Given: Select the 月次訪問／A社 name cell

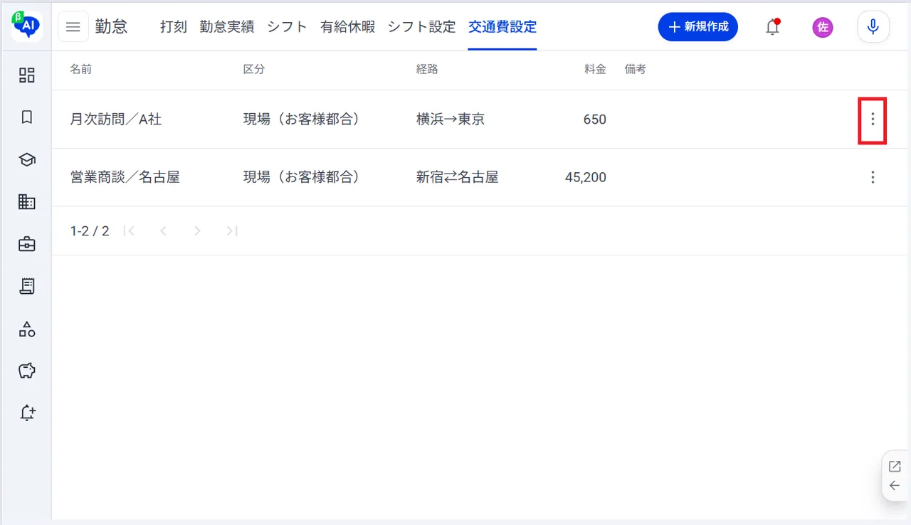Looking at the screenshot, I should (116, 120).
